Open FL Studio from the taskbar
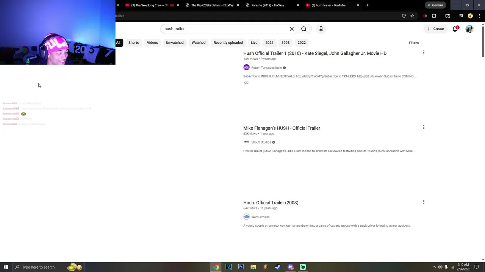This screenshot has width=485, height=272. click(x=266, y=267)
